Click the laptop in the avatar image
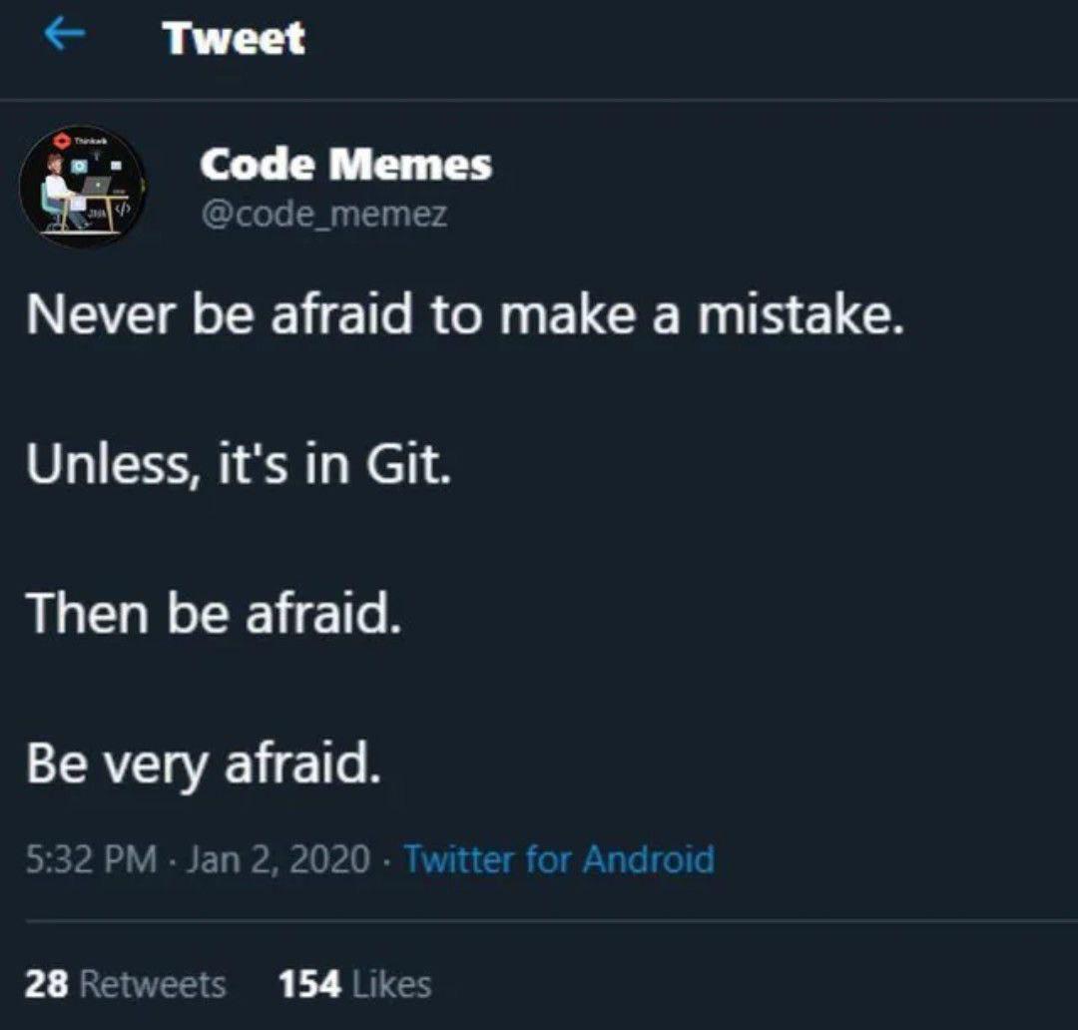 click(x=98, y=186)
